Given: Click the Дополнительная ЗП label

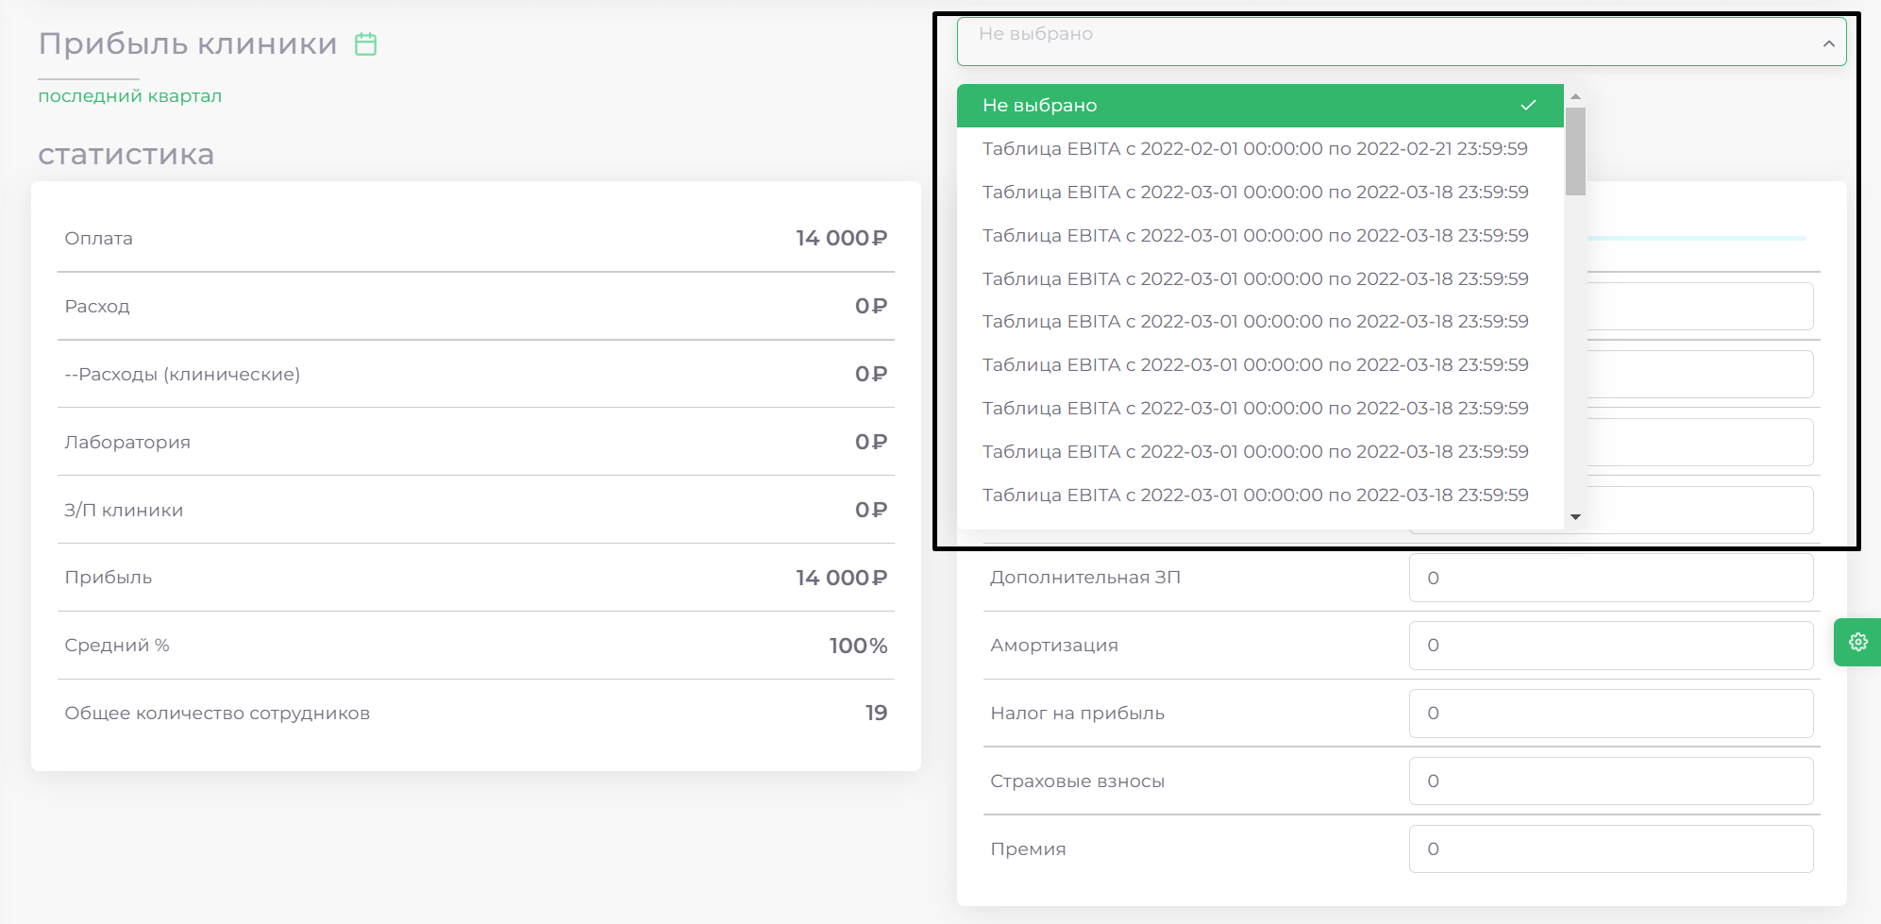Looking at the screenshot, I should click(1085, 578).
